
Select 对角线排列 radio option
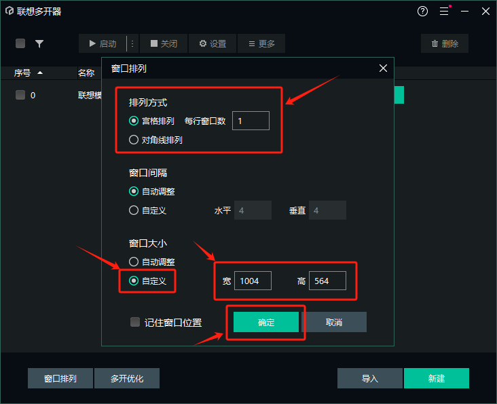[x=134, y=140]
